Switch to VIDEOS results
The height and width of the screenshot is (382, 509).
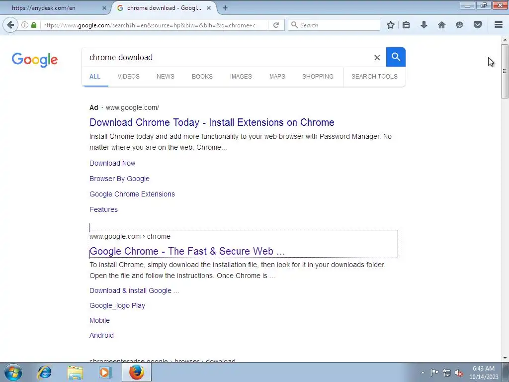[129, 77]
